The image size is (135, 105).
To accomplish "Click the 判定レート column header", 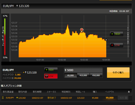I will 80,92.
